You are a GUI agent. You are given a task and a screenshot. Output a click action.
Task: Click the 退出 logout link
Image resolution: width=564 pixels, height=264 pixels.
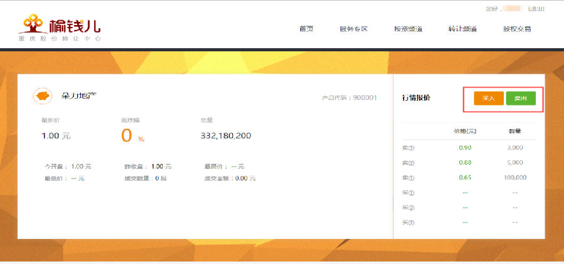[536, 9]
